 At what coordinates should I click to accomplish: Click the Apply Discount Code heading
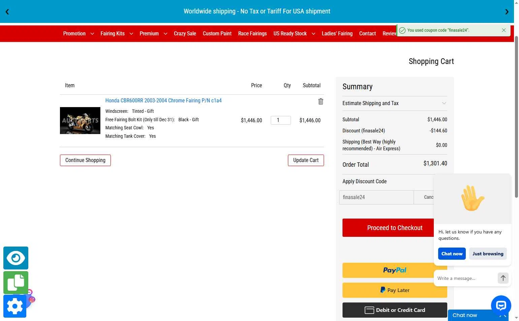pos(364,181)
